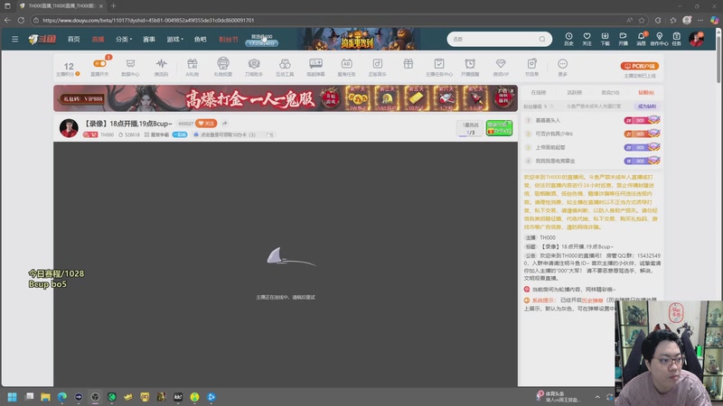Select the 直播 live nav item
The height and width of the screenshot is (406, 723).
(99, 39)
